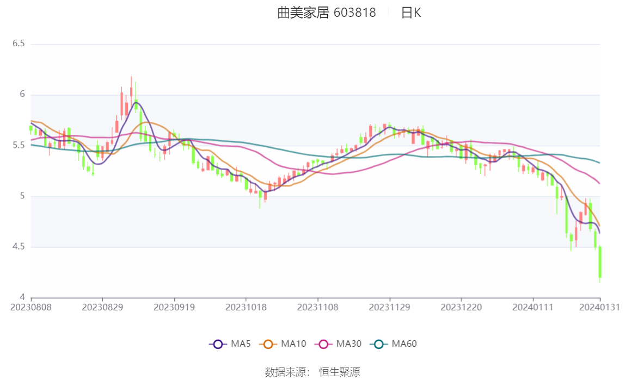Viewport: 625px width, 380px height.
Task: Click the 20231018 date label
Action: tap(246, 308)
